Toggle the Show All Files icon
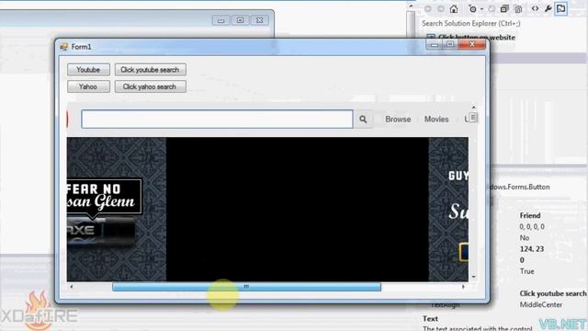This screenshot has height=331, width=588. point(518,9)
